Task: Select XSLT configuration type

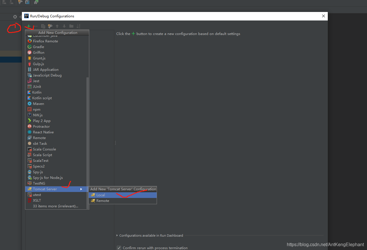Action: coord(56,201)
